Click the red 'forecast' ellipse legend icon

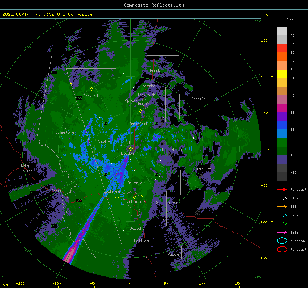coord(282,249)
